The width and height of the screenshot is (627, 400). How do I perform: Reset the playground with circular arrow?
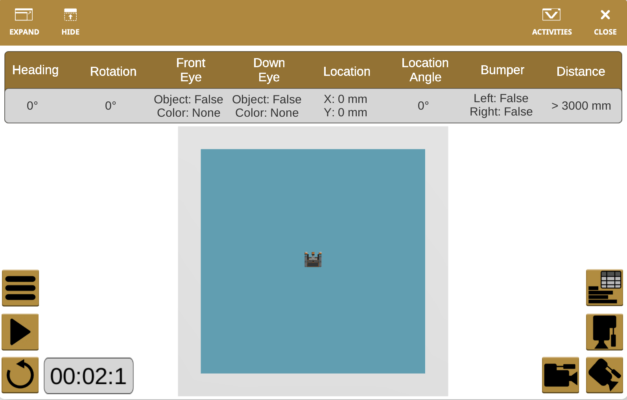(x=20, y=375)
